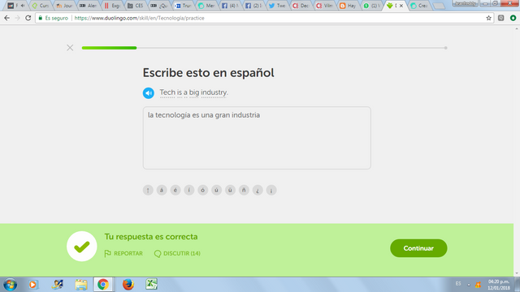Bookmark this page with the star icon
This screenshot has width=520, height=292.
coord(488,18)
